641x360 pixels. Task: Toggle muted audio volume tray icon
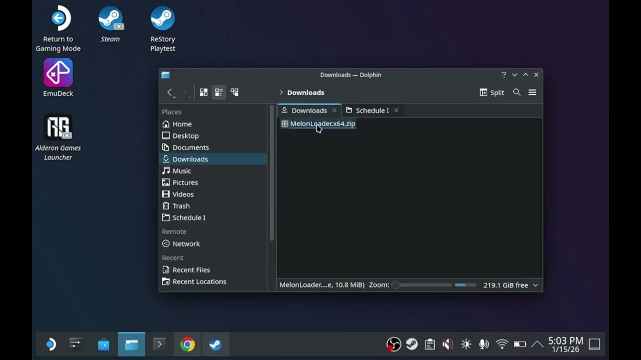point(448,344)
